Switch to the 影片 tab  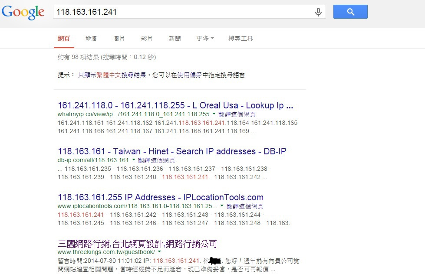click(147, 39)
